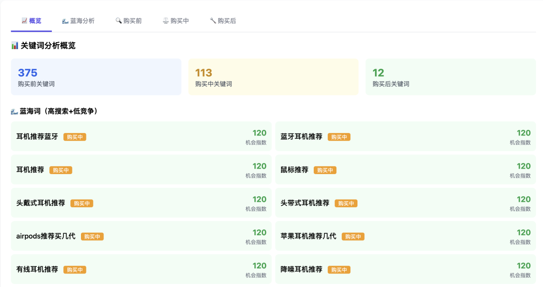Click the wrench icon on the 购买后 tab
The image size is (543, 287).
[213, 21]
